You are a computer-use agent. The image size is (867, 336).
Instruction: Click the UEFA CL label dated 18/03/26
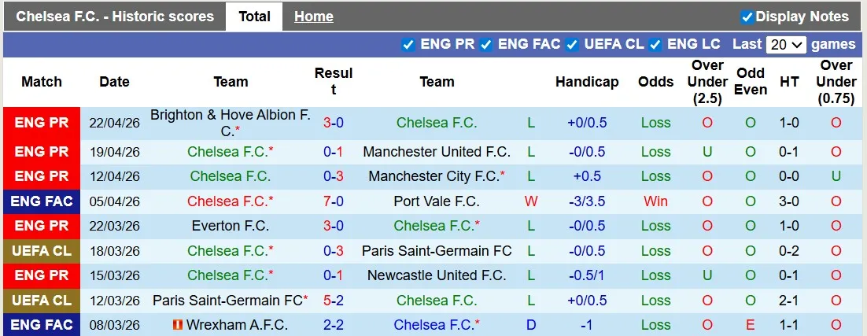[x=42, y=251]
